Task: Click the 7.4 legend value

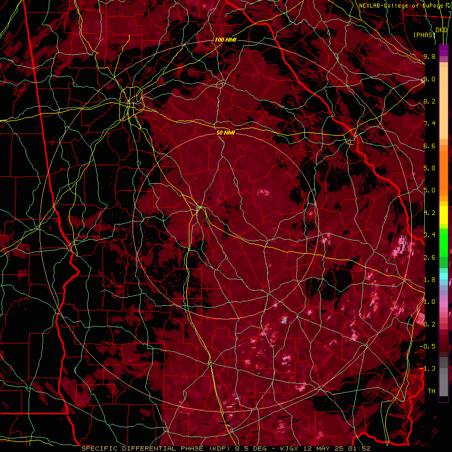Action: click(x=429, y=124)
